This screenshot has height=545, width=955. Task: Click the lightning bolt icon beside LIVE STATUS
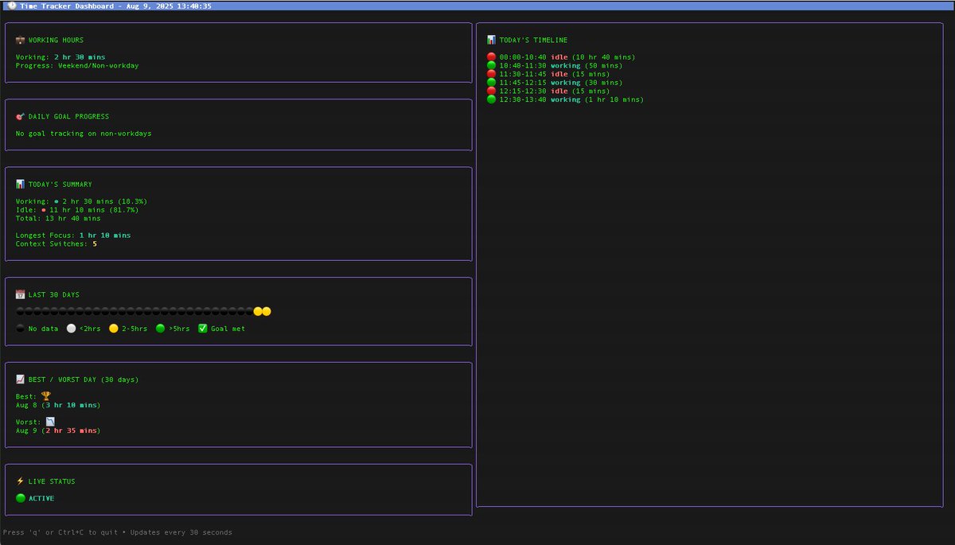coord(20,481)
